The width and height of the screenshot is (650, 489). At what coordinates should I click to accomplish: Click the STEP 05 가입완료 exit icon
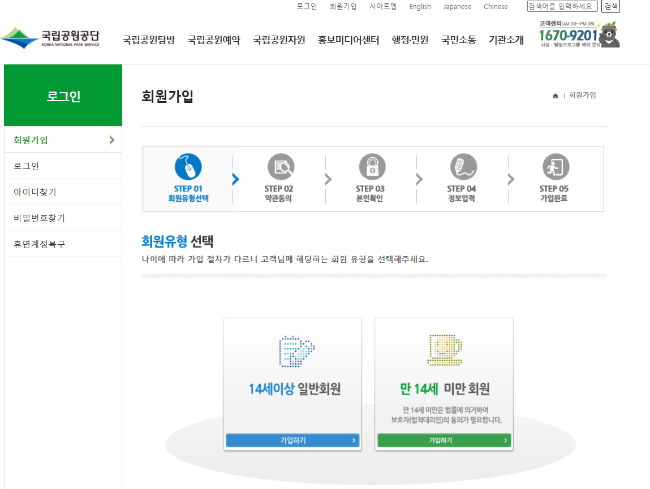[555, 167]
